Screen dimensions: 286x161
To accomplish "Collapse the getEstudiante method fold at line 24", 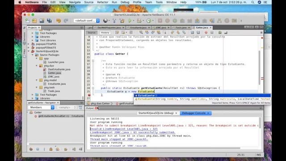I will point(93,88).
